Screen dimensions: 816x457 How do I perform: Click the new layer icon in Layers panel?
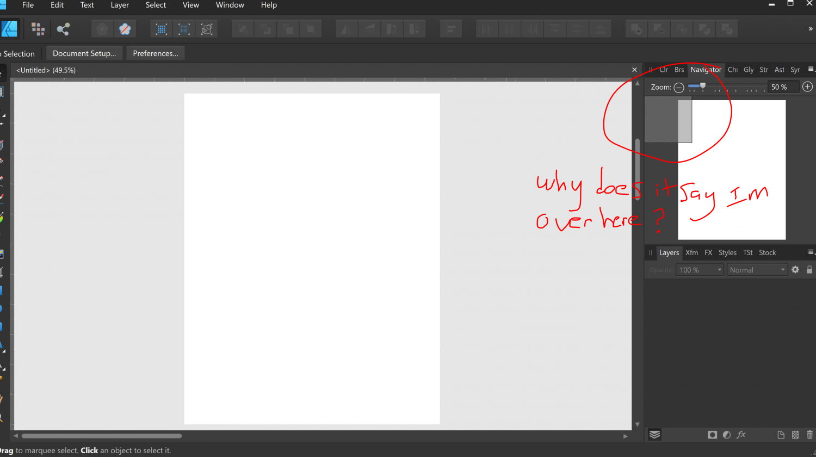click(781, 435)
